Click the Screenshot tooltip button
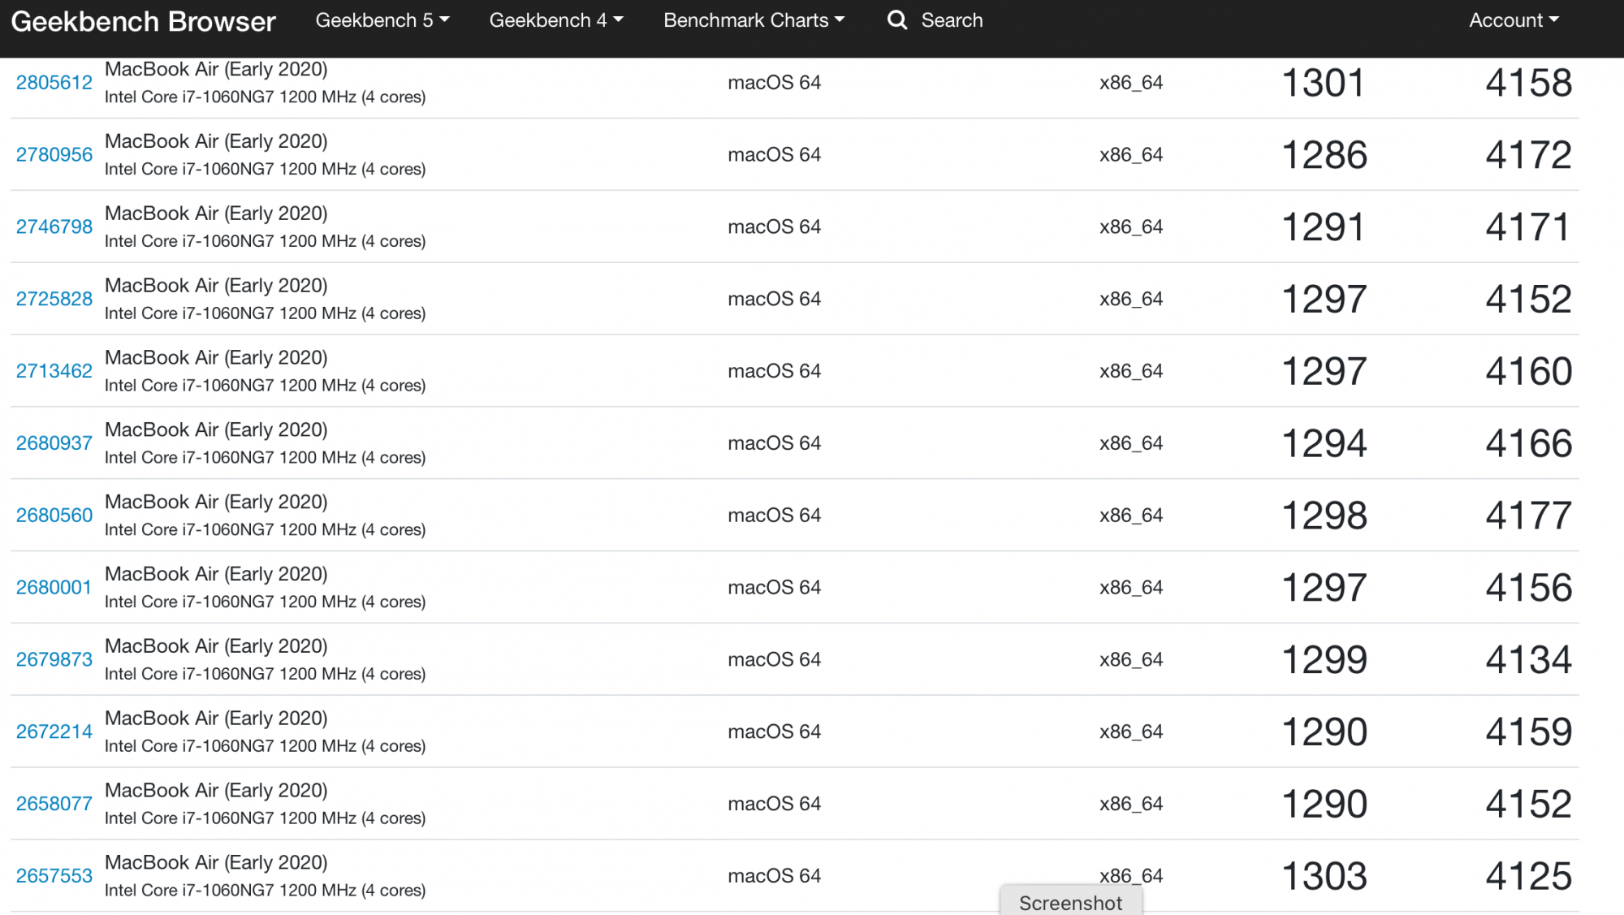Image resolution: width=1624 pixels, height=915 pixels. click(1070, 902)
